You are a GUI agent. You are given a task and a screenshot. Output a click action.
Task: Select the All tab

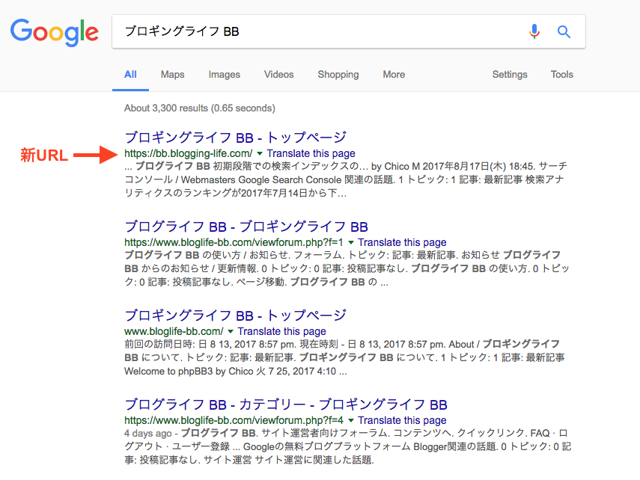pos(130,75)
